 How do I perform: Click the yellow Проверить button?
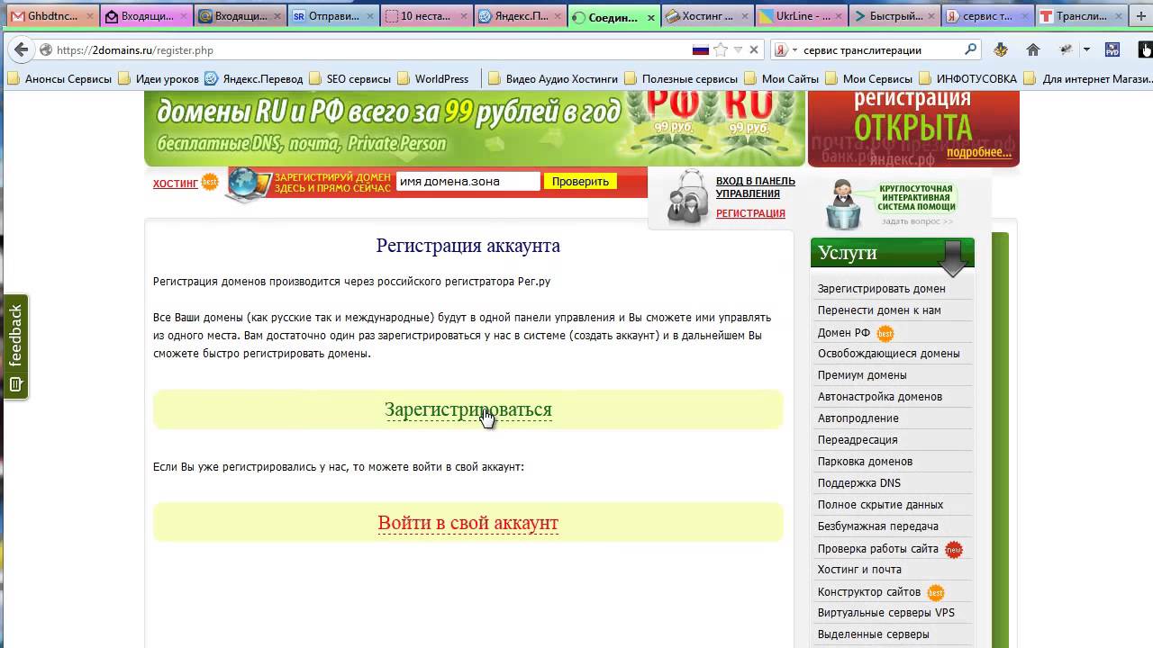click(x=580, y=181)
